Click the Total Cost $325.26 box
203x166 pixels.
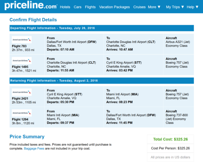point(171,139)
